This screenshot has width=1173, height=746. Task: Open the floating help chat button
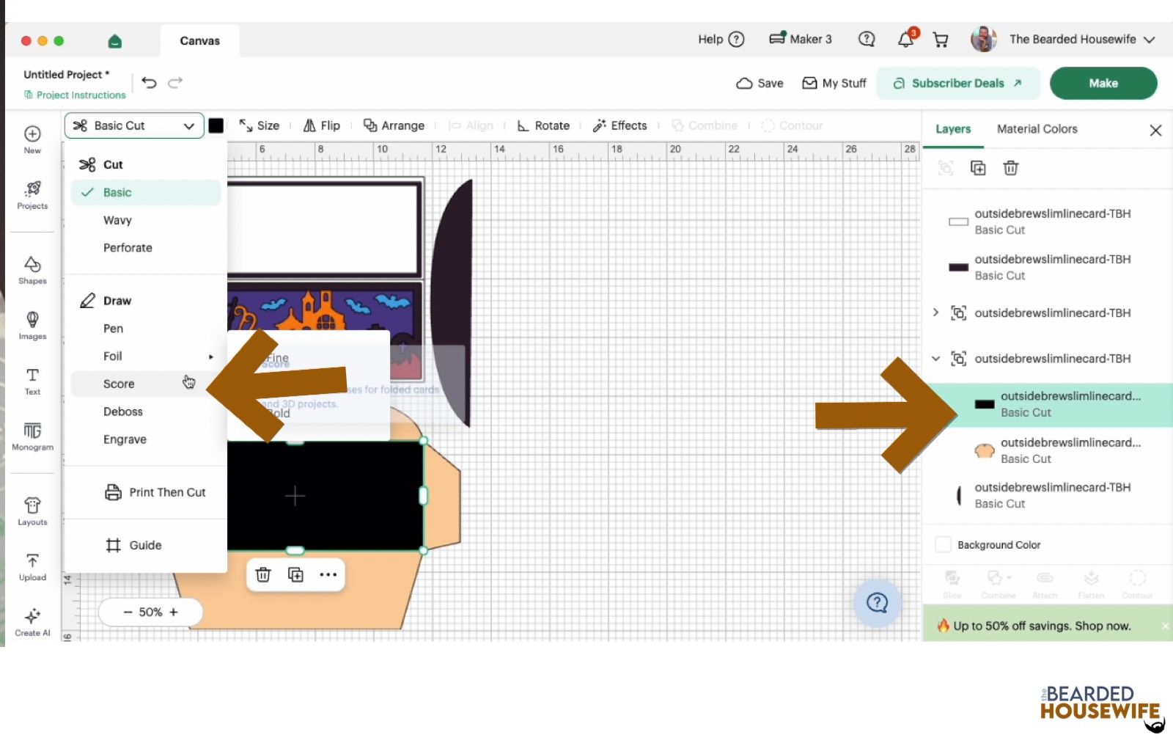pos(877,603)
